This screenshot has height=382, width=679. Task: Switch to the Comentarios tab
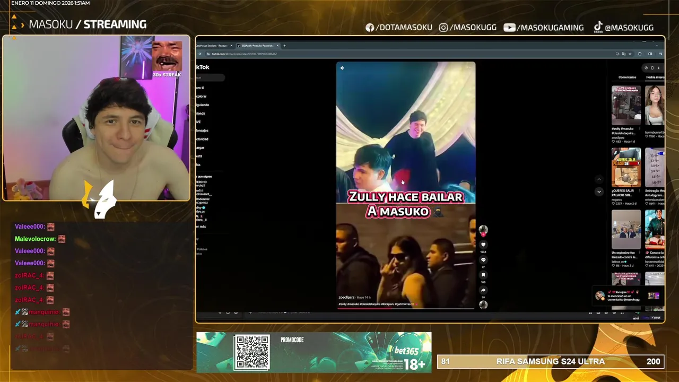pos(627,77)
